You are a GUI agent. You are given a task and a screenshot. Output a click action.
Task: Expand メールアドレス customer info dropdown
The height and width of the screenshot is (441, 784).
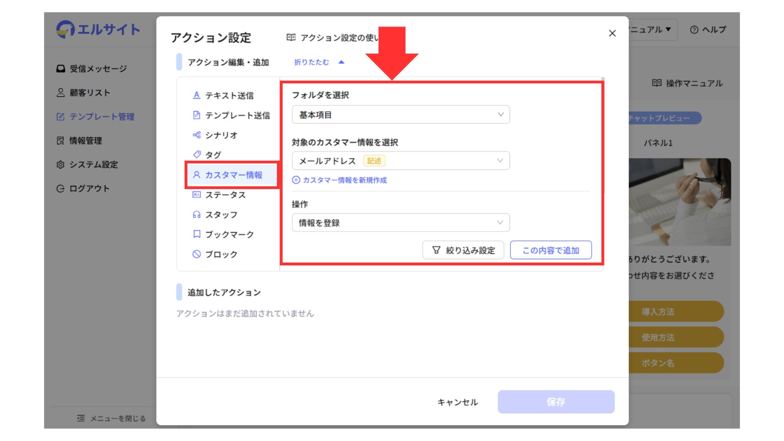point(401,161)
